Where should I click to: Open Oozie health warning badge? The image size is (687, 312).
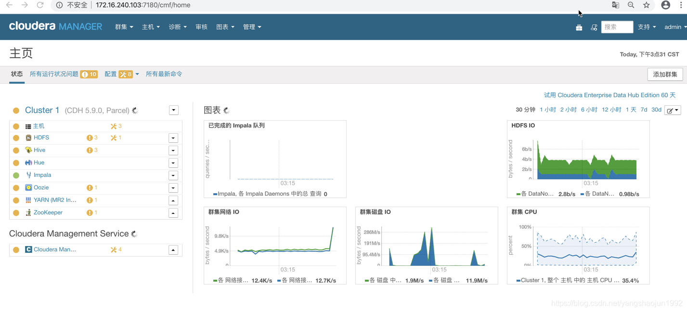tap(92, 187)
